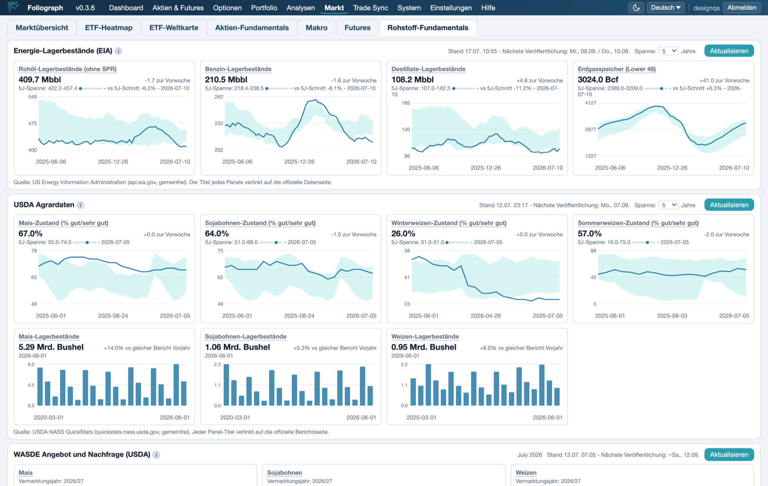Switch to the Aktien-Fundamentals tab
The image size is (768, 486).
[x=252, y=28]
